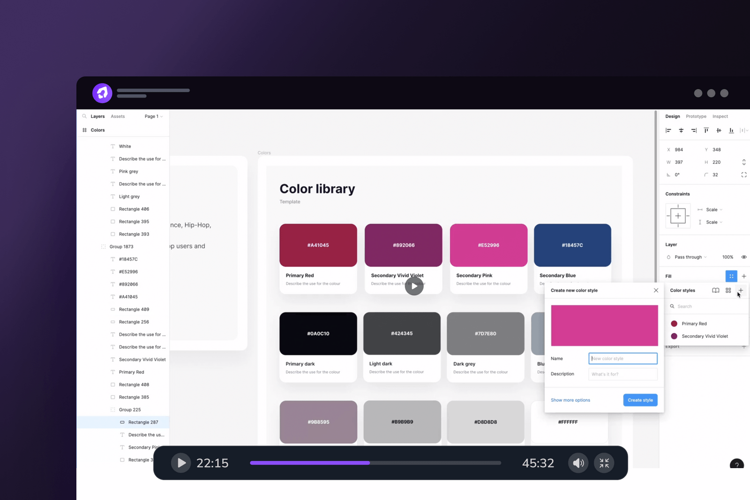Click the X position value 984

click(679, 150)
